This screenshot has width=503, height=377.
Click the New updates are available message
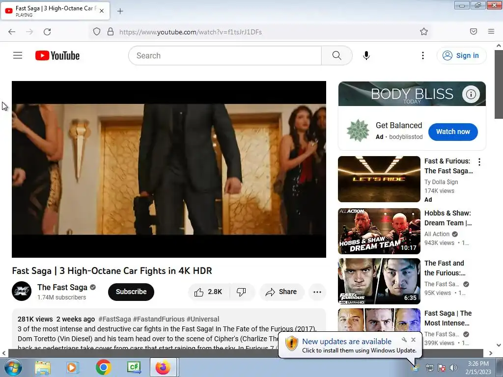(347, 342)
